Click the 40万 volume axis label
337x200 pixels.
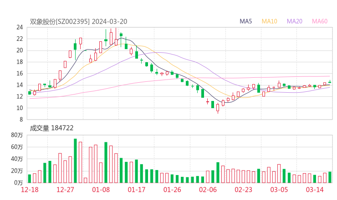coord(17,159)
